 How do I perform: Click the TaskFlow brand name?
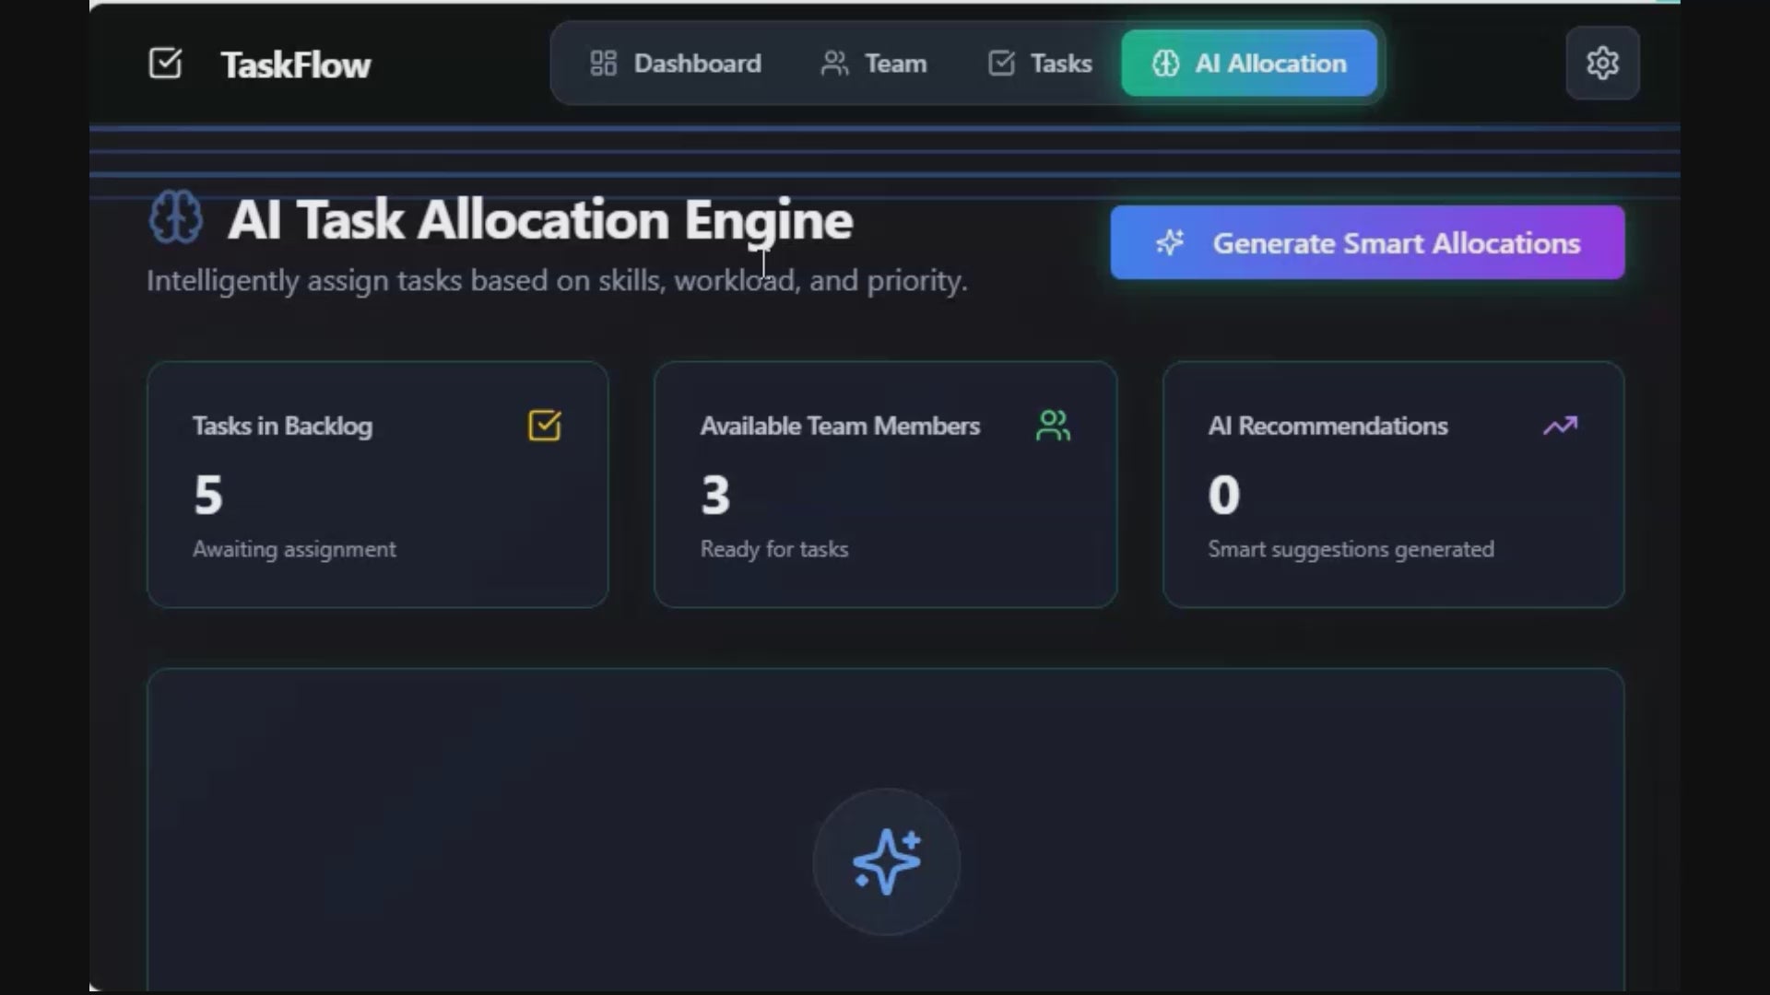point(295,65)
